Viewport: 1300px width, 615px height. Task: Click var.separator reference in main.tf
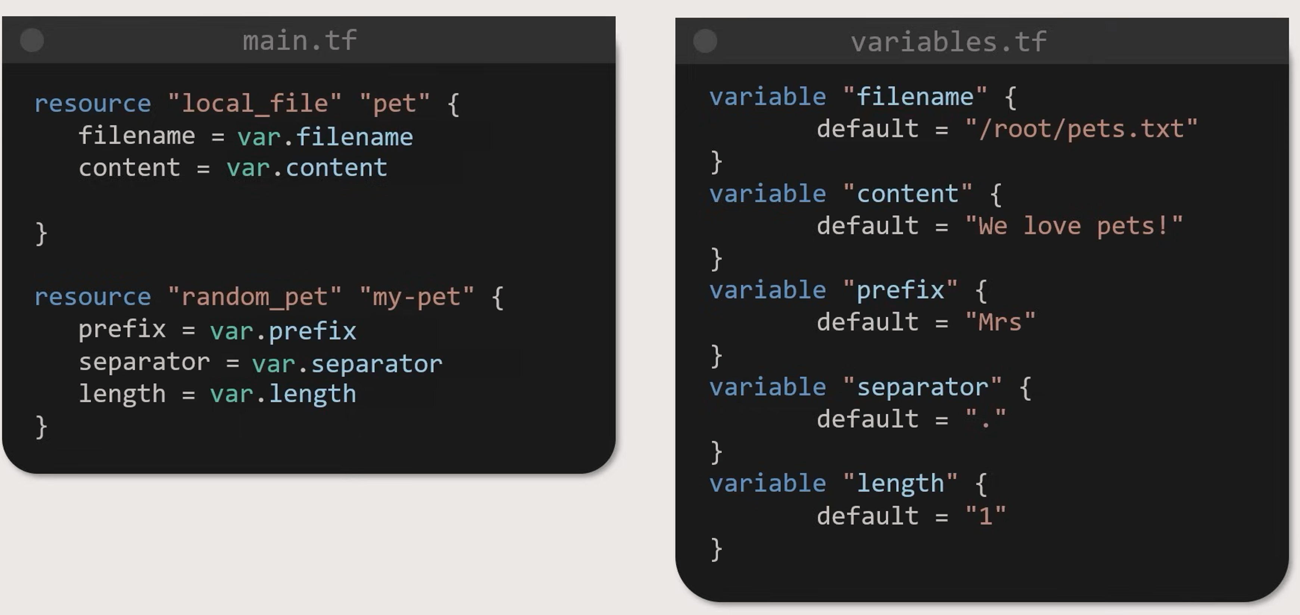point(347,364)
